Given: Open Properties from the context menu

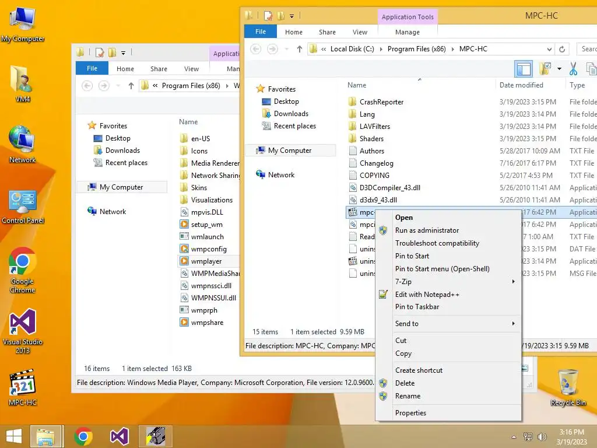Looking at the screenshot, I should [x=448, y=413].
